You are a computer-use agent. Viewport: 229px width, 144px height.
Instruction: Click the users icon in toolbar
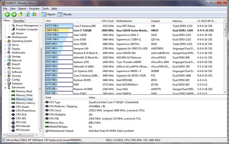tap(34, 14)
